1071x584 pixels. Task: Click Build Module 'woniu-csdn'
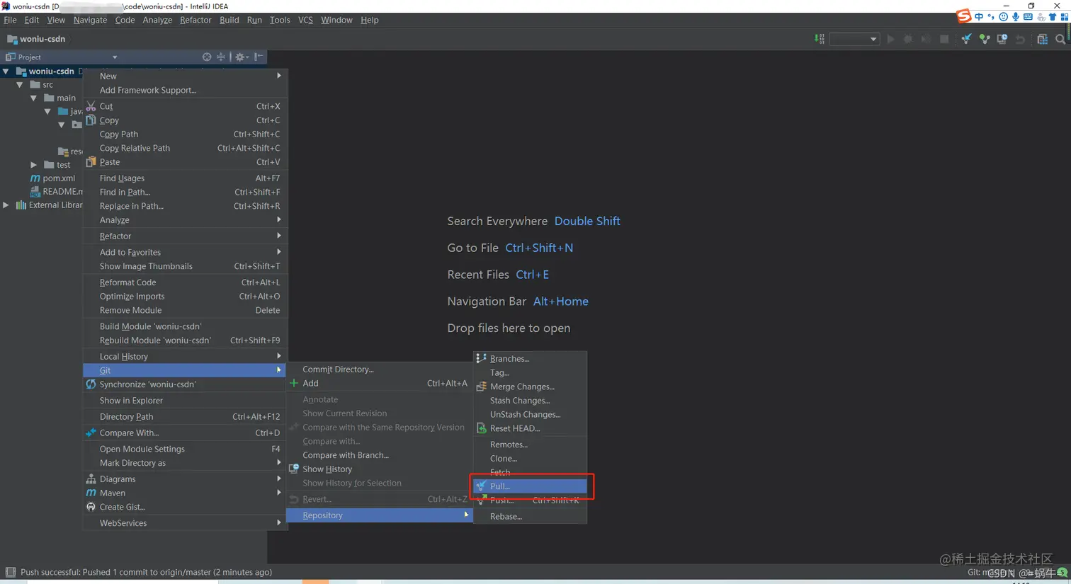pyautogui.click(x=186, y=326)
